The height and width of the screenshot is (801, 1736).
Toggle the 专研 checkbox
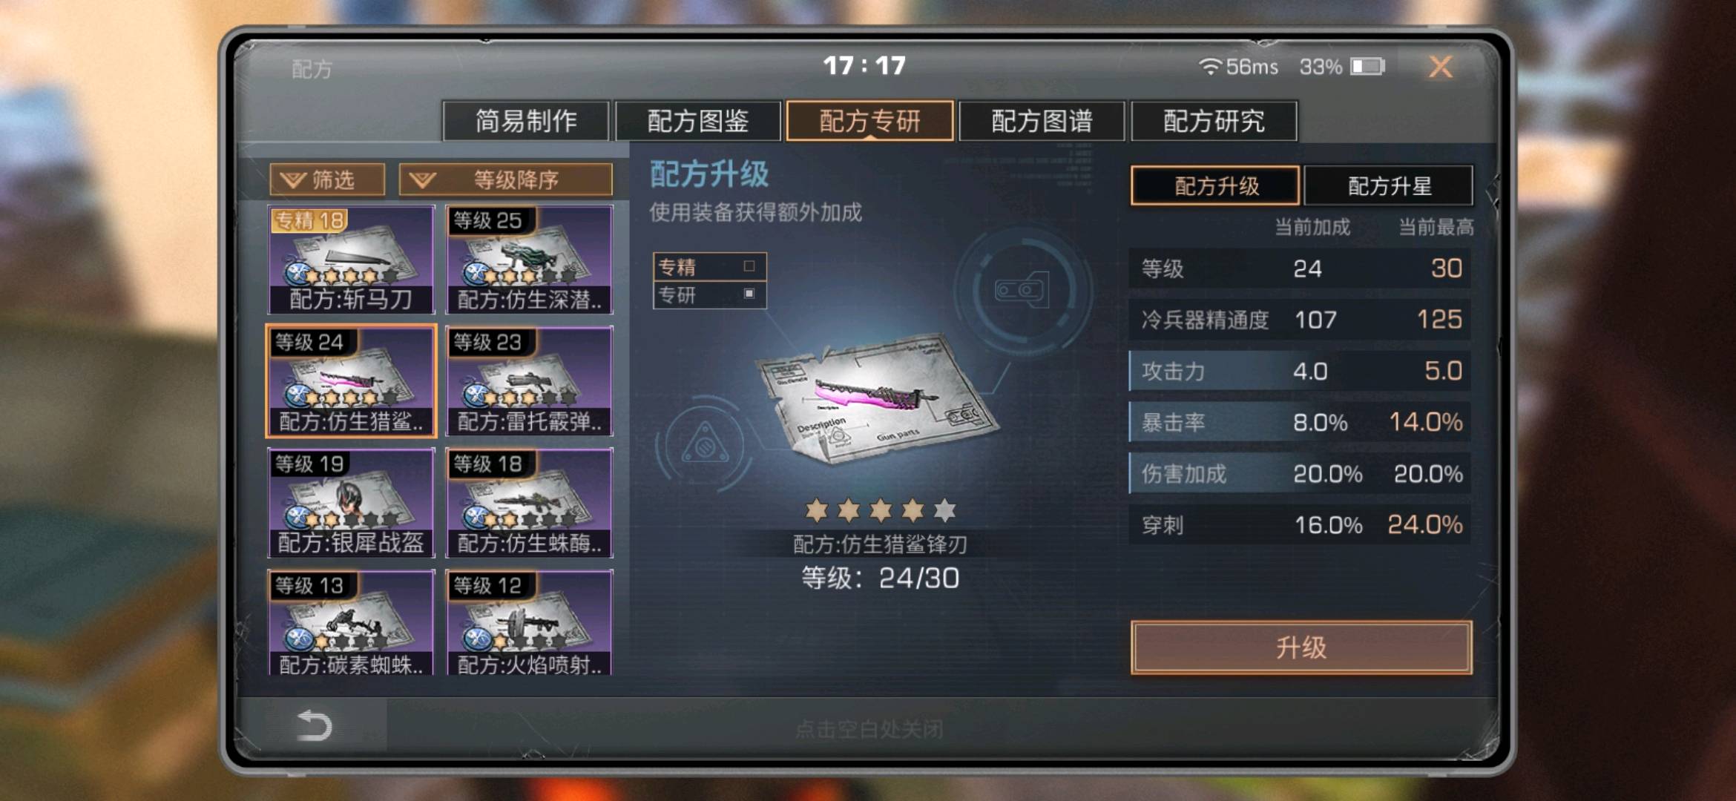[749, 294]
